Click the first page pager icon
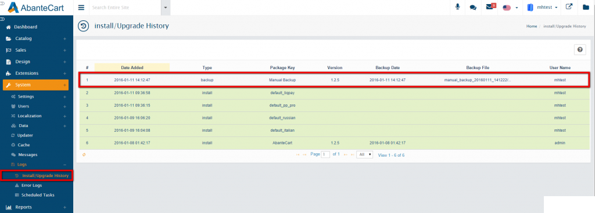The width and height of the screenshot is (595, 213). pos(297,154)
